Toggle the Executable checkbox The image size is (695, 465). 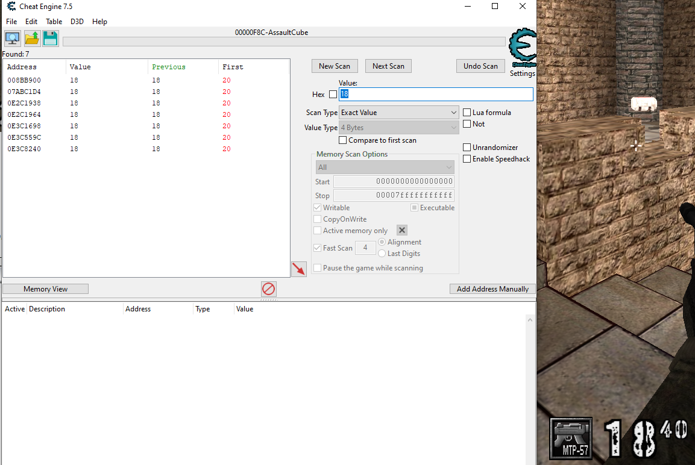pyautogui.click(x=415, y=208)
